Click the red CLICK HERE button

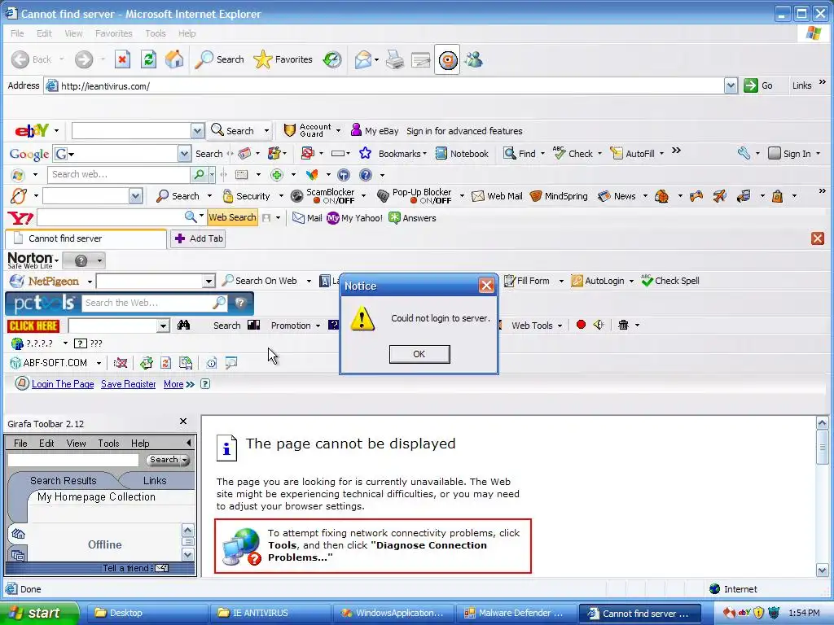(33, 326)
